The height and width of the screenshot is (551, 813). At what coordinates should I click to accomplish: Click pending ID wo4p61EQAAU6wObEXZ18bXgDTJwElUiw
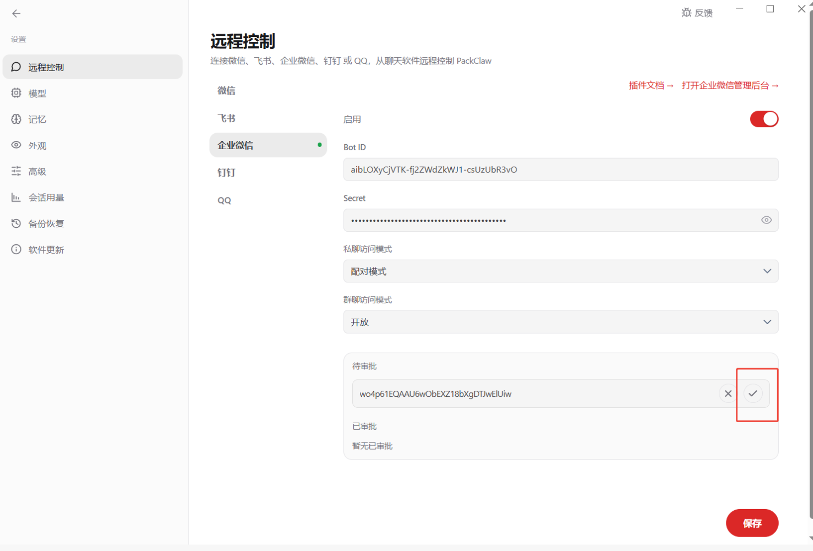435,394
